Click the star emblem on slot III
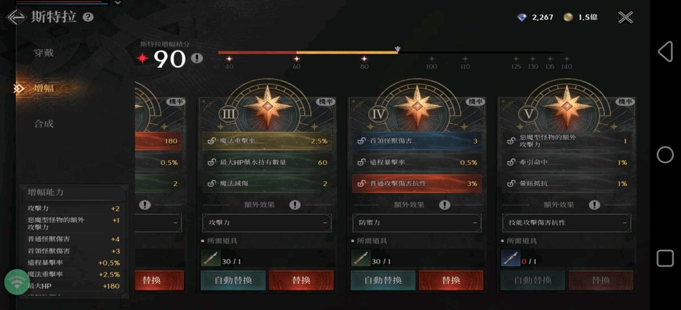Screen dimensions: 681x310 [268, 106]
